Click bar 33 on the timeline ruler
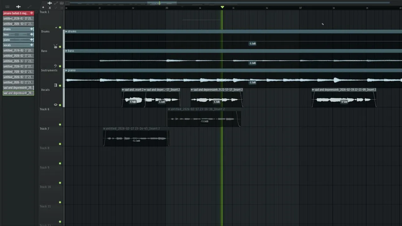402x226 pixels. [x=167, y=8]
